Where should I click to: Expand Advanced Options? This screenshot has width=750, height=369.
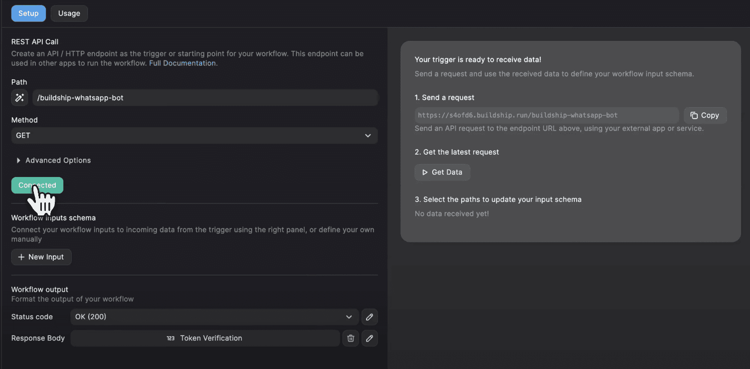(x=54, y=161)
